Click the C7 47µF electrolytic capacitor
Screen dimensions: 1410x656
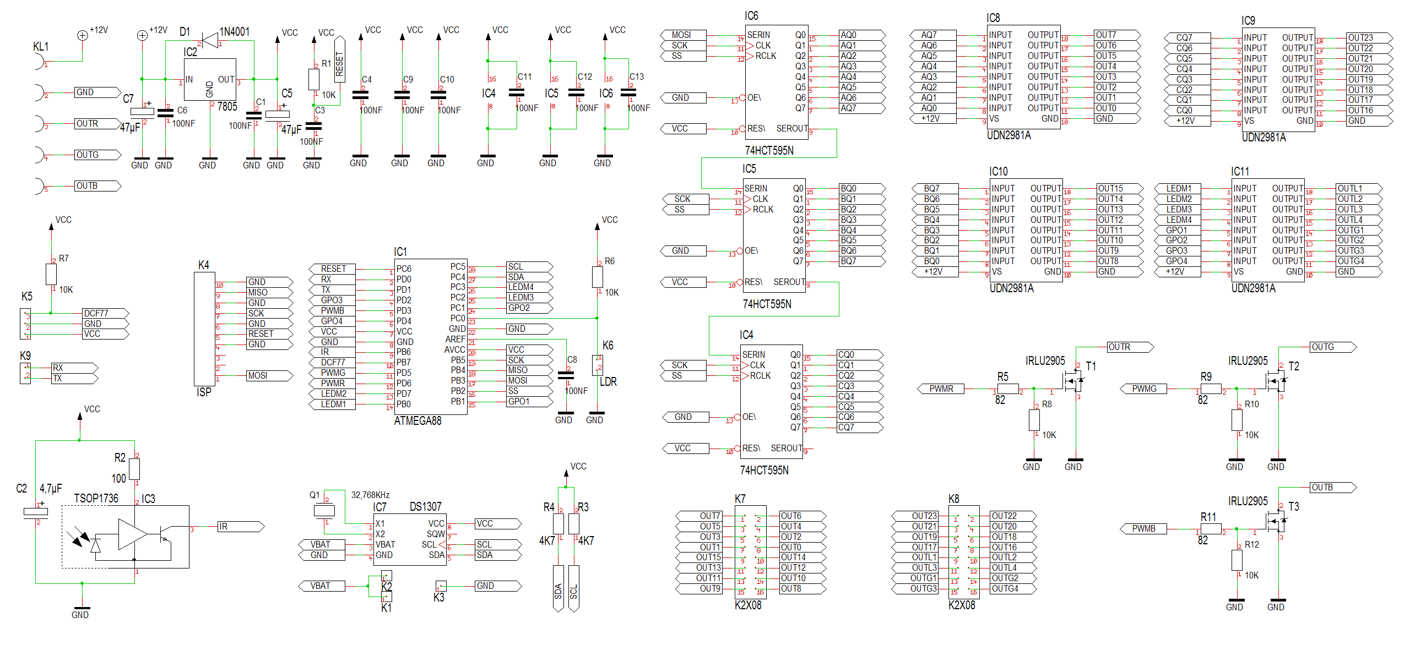[142, 112]
